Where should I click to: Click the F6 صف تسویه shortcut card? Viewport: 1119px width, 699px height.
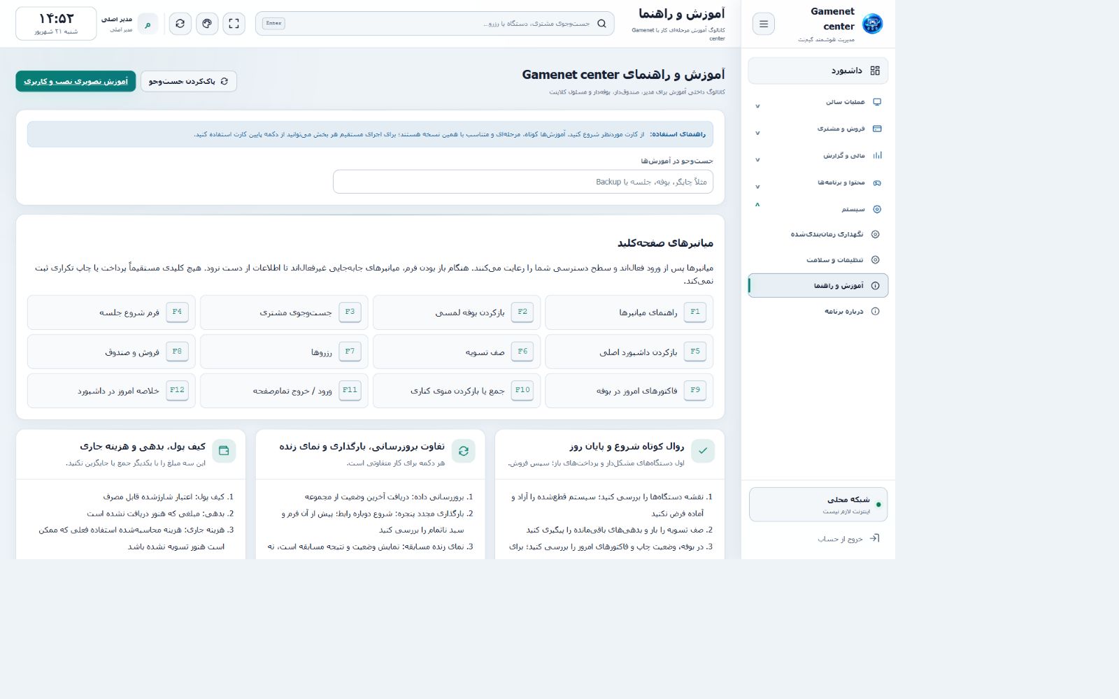tap(457, 352)
